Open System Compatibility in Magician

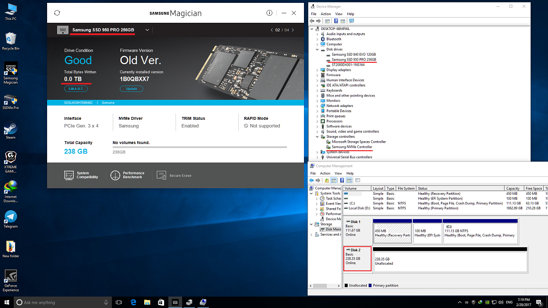click(x=81, y=175)
